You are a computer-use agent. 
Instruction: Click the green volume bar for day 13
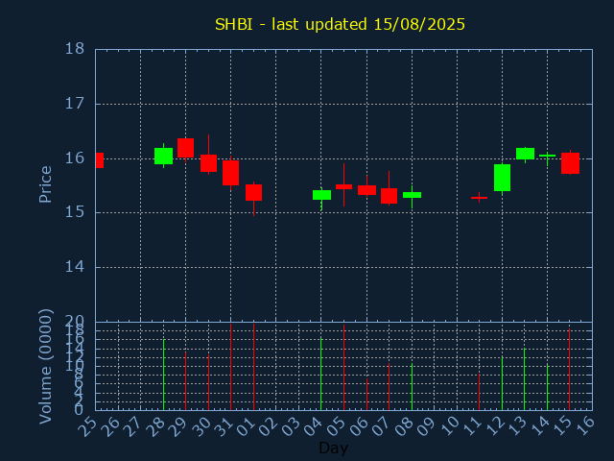tap(525, 379)
